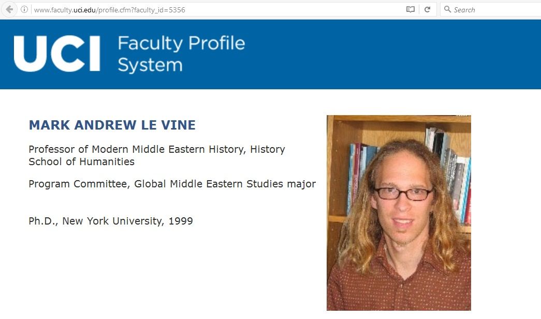Click the magnifying glass in the search bar

pyautogui.click(x=447, y=9)
